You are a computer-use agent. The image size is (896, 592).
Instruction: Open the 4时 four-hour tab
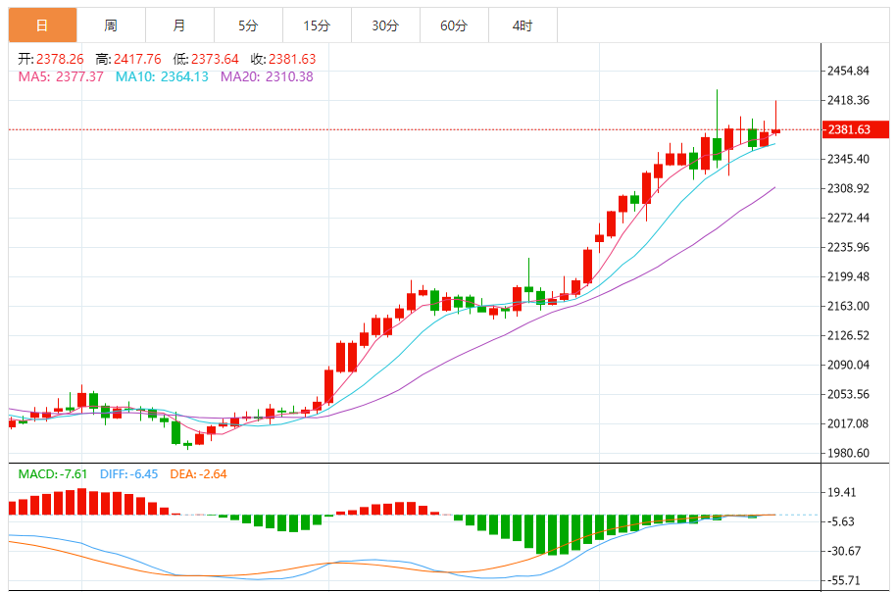523,25
